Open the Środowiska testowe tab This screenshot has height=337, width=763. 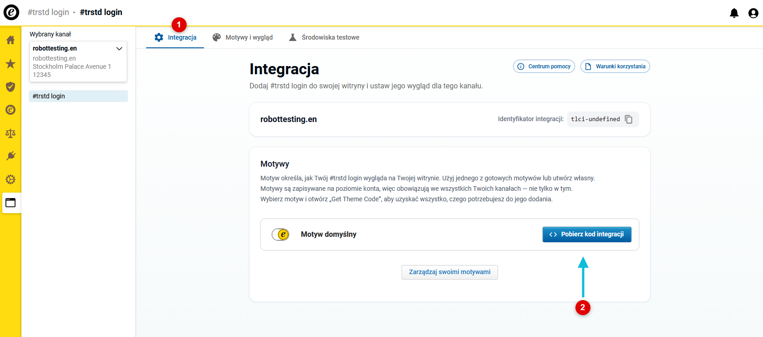pyautogui.click(x=324, y=37)
